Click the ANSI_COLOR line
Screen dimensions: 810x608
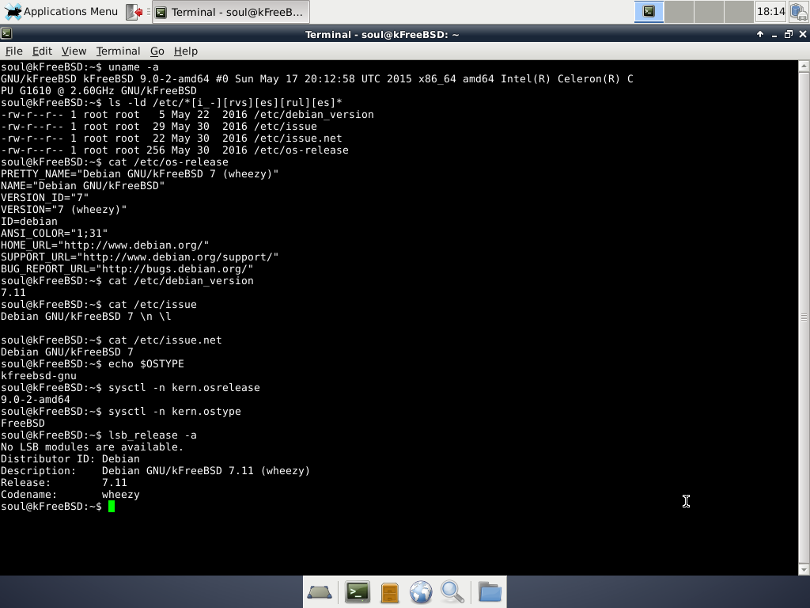[x=55, y=234]
